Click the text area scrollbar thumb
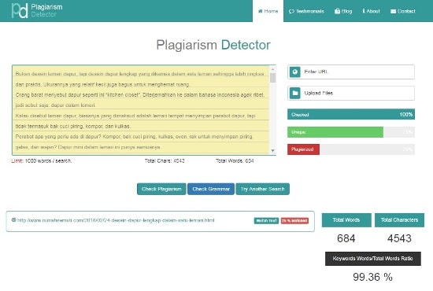 (273, 78)
